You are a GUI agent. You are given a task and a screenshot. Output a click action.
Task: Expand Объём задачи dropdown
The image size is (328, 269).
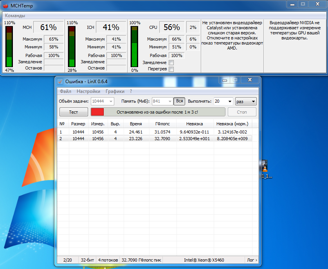[x=111, y=102]
